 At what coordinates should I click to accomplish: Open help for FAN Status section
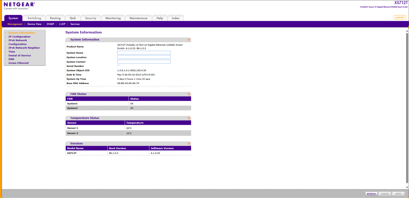point(189,94)
